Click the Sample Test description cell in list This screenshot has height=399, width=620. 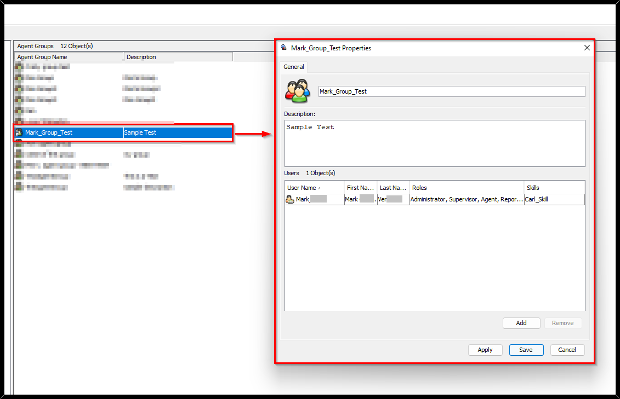pos(178,132)
